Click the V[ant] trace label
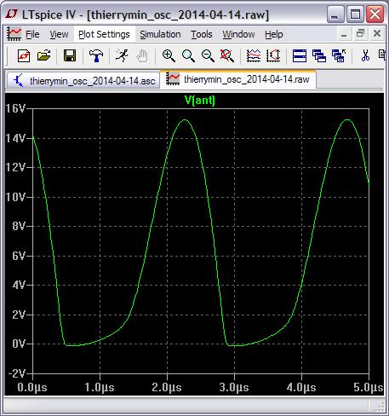The width and height of the screenshot is (389, 416). tap(200, 100)
